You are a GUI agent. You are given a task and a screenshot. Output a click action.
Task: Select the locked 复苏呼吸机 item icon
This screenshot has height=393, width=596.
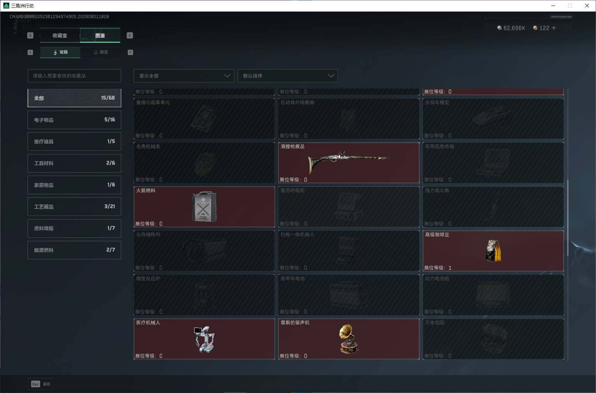click(x=349, y=207)
